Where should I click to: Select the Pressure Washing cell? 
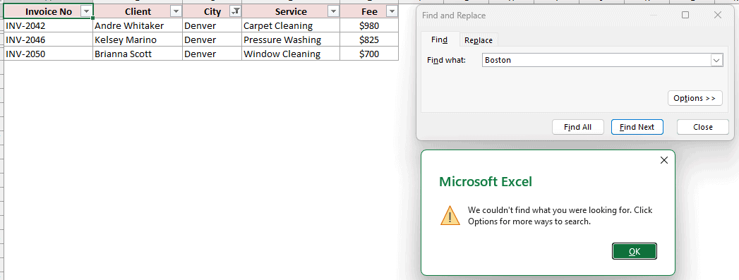(x=291, y=39)
